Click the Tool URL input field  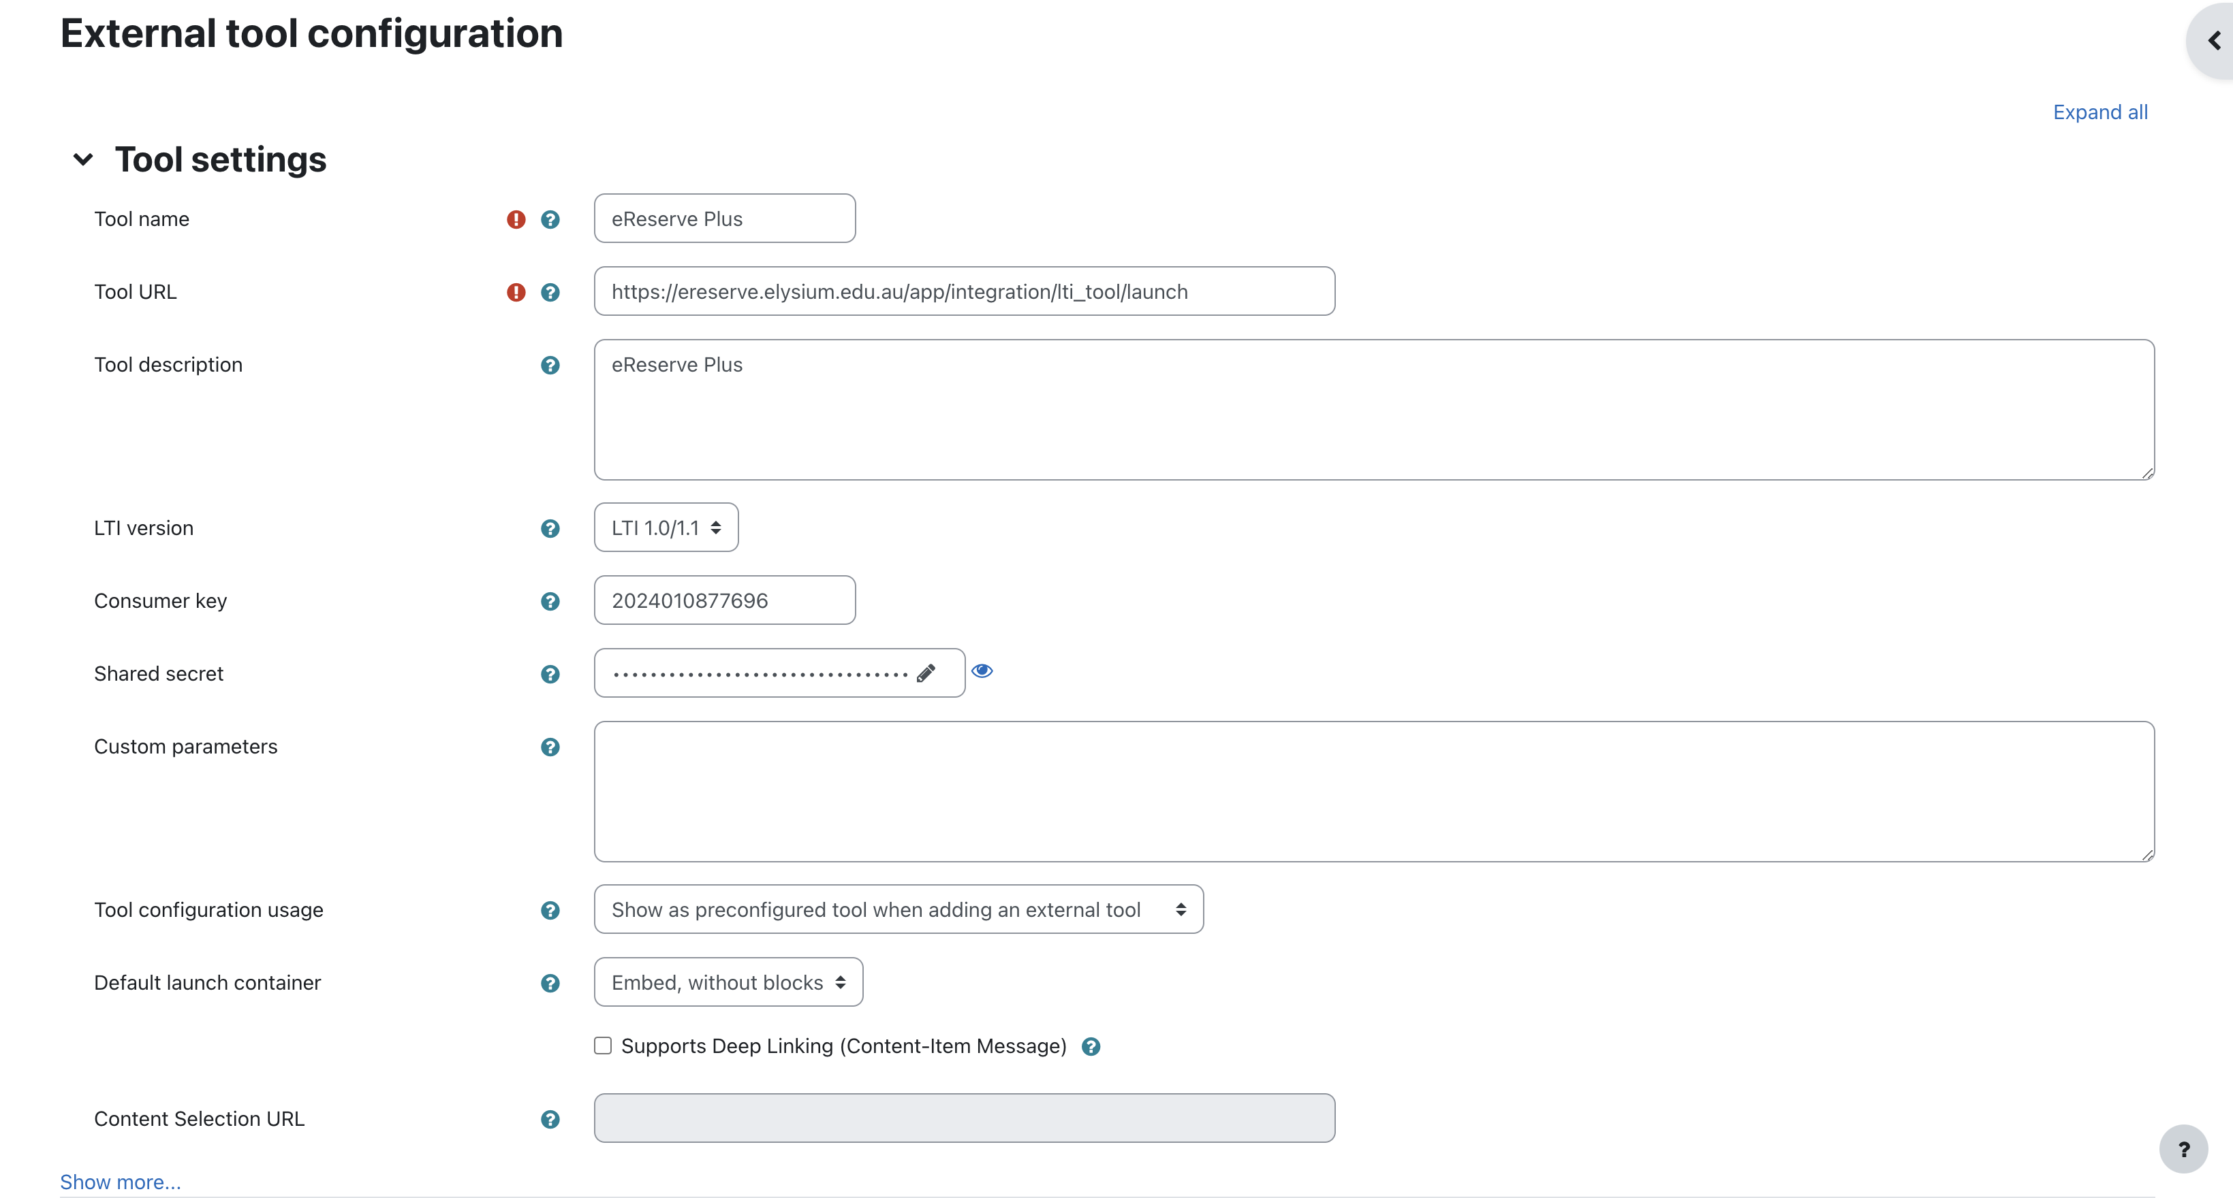point(965,291)
